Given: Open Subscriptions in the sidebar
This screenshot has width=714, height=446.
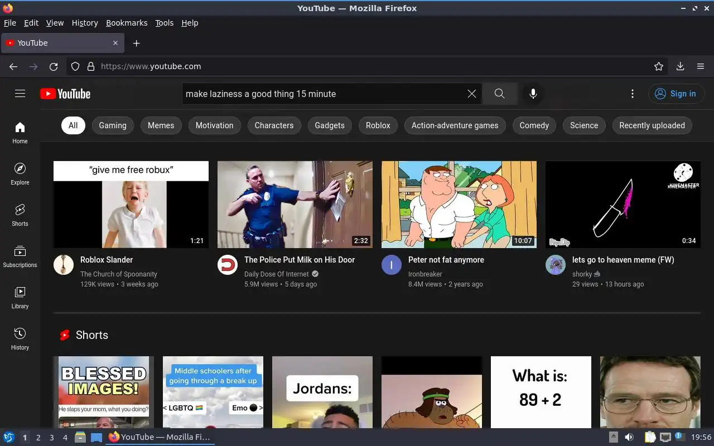Looking at the screenshot, I should coord(20,256).
